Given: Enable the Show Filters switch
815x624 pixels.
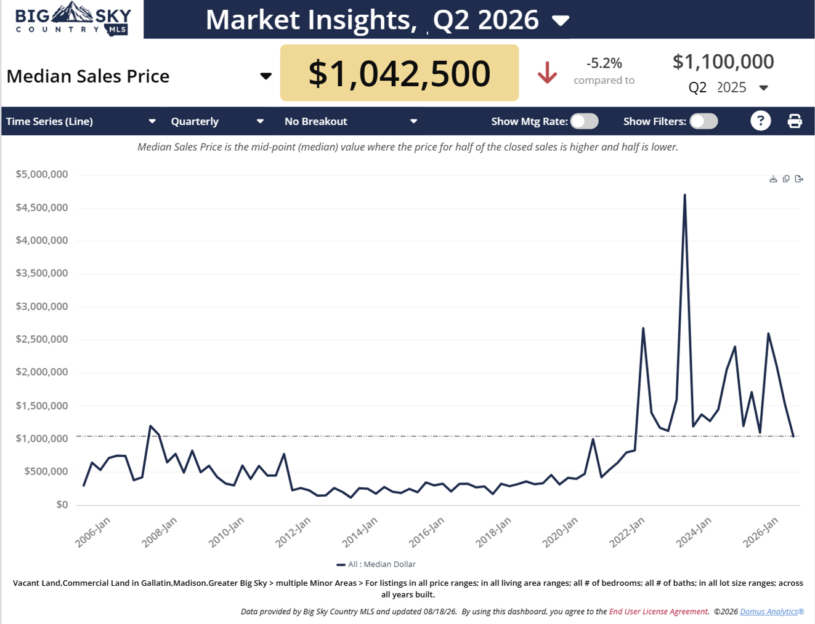Looking at the screenshot, I should [x=703, y=121].
